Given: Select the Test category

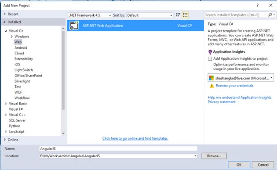Looking at the screenshot, I should click(18, 87).
